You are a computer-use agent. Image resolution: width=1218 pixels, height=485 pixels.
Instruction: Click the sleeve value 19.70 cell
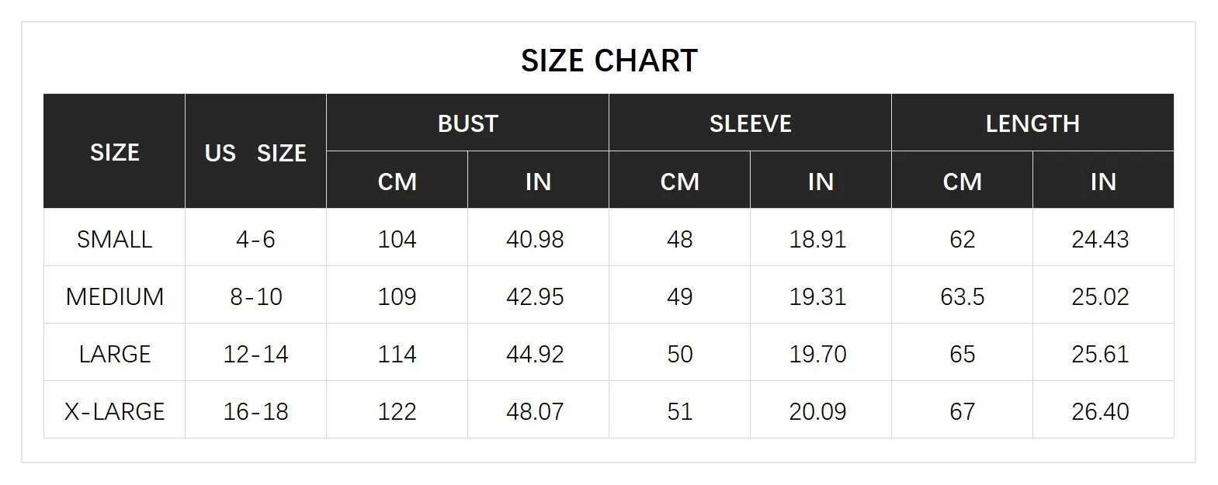coord(817,354)
